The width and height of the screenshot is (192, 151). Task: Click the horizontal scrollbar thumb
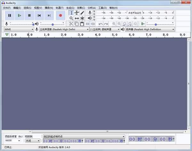tap(108, 132)
